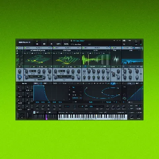Adjust the envelope attack knob
The image size is (159, 159).
pyautogui.click(x=37, y=106)
